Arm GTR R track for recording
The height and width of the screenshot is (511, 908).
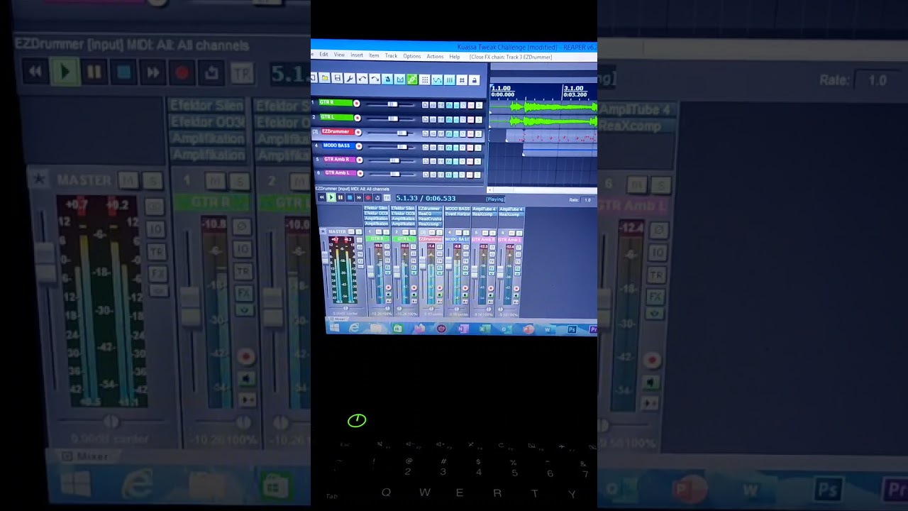357,104
